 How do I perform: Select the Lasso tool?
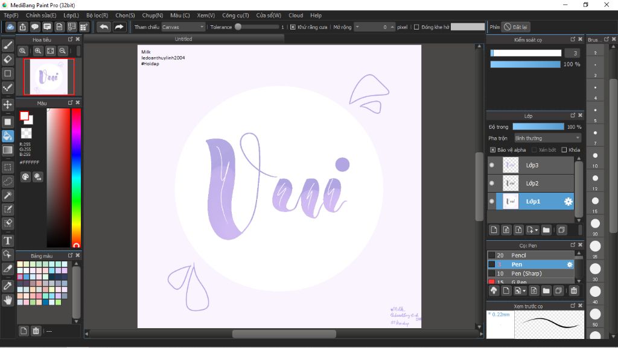tap(7, 181)
